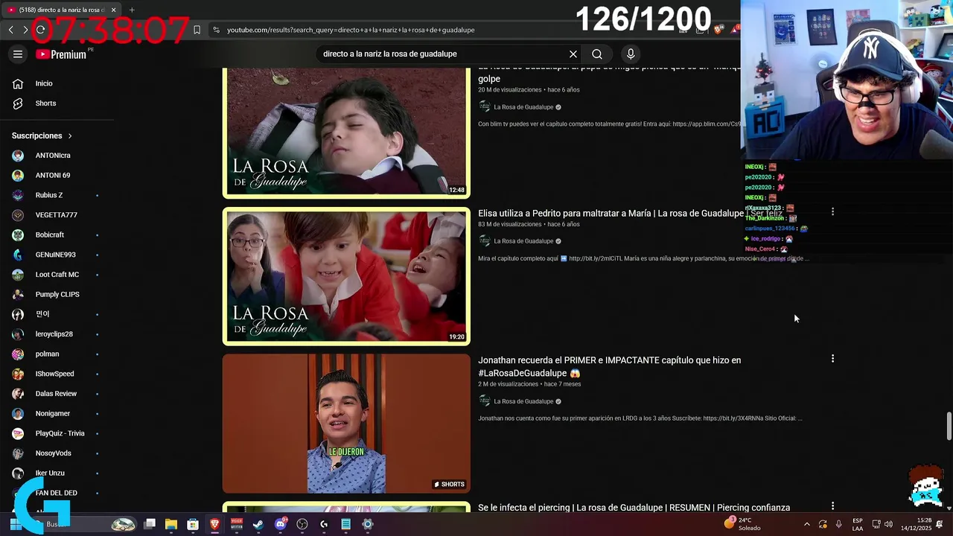The height and width of the screenshot is (536, 953).
Task: Open 'Se le infecta el piercing' video title
Action: 634,508
